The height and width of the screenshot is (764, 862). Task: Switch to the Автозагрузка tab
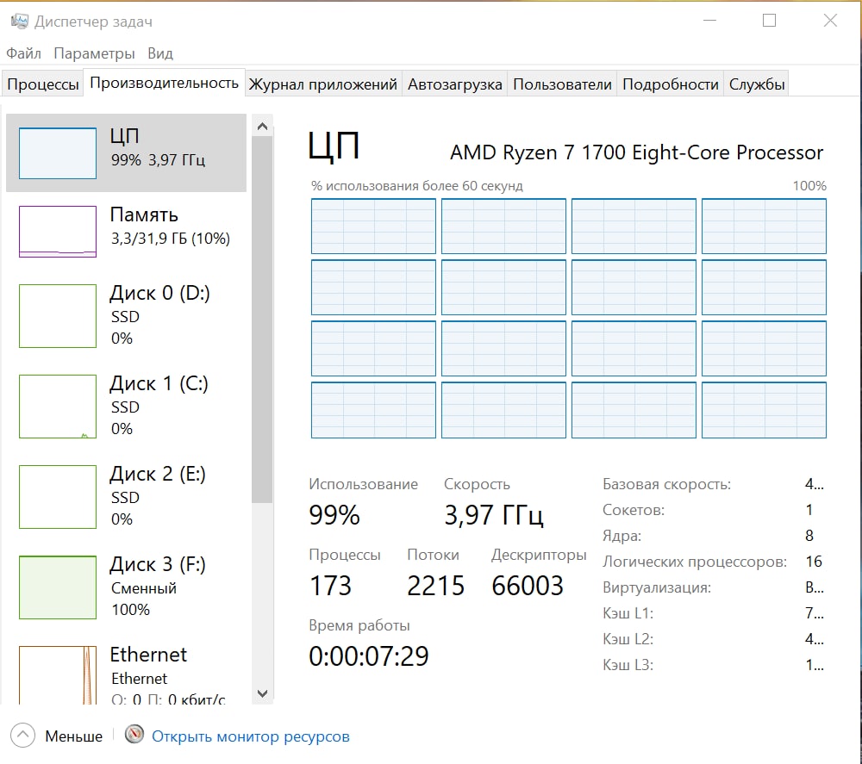point(454,84)
